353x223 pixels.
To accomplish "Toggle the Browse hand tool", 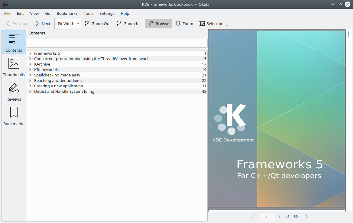I will 158,24.
